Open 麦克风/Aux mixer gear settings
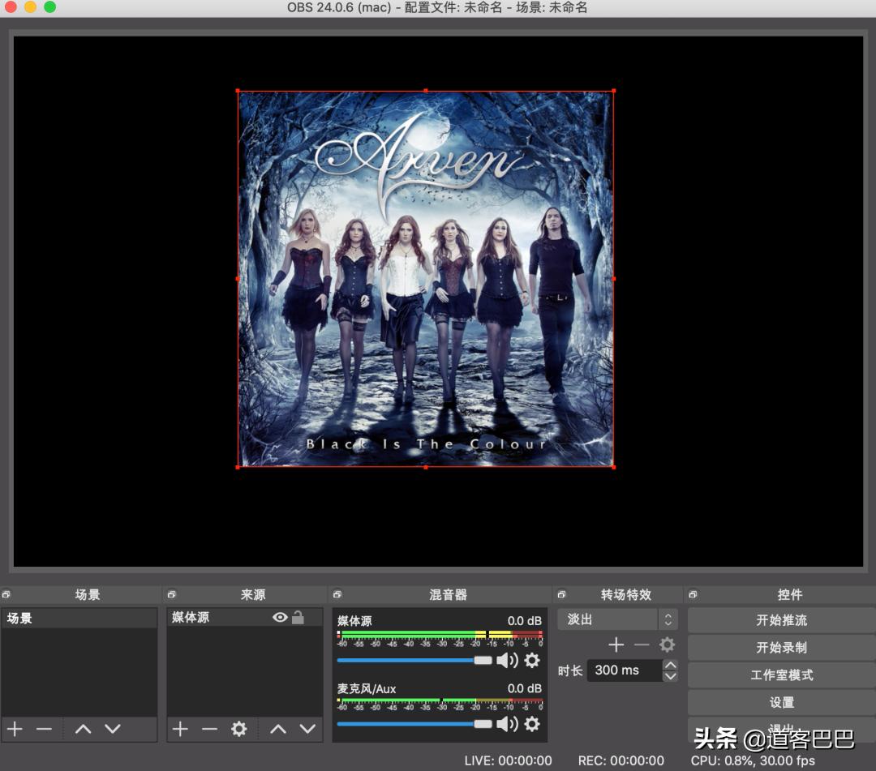The height and width of the screenshot is (771, 876). 532,724
